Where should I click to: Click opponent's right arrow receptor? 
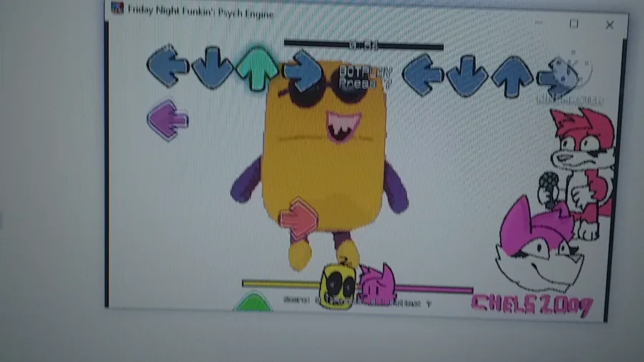point(303,72)
